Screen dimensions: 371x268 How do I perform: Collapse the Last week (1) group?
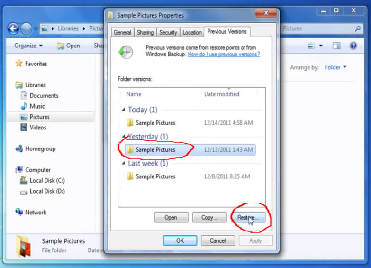coord(124,163)
